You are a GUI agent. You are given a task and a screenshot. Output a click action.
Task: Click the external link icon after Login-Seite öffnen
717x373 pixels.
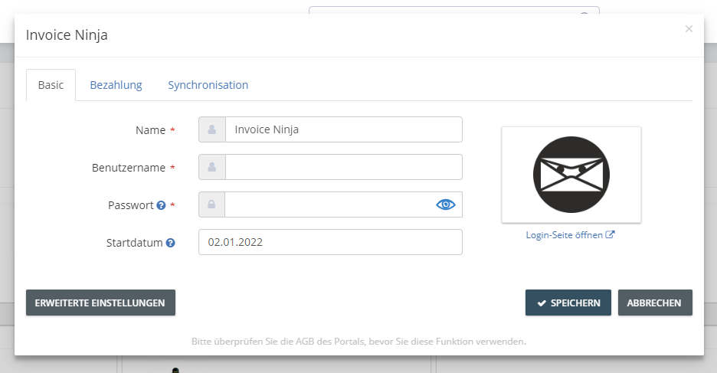[610, 234]
